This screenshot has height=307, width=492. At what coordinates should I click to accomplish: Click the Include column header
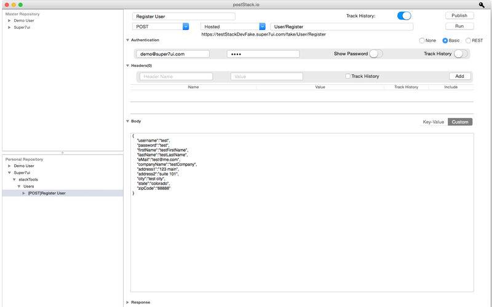pyautogui.click(x=451, y=87)
